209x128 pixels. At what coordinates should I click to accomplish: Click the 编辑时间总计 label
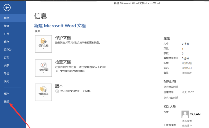[x=171, y=58]
